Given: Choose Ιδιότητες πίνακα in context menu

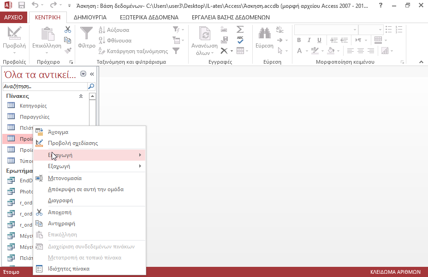Looking at the screenshot, I should coord(89,269).
